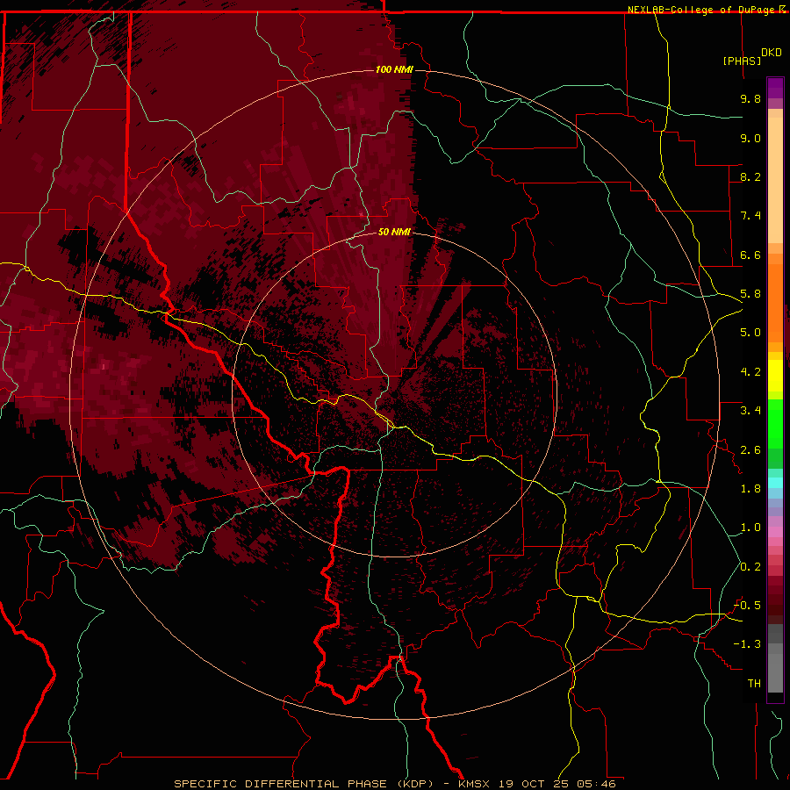This screenshot has height=790, width=790.
Task: Click the 1.0 legend value
Action: coord(750,528)
